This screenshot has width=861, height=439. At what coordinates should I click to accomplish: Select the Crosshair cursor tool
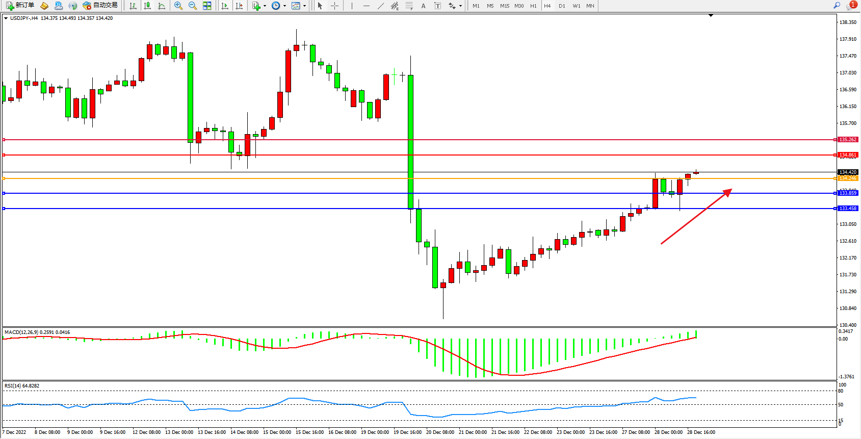[334, 6]
